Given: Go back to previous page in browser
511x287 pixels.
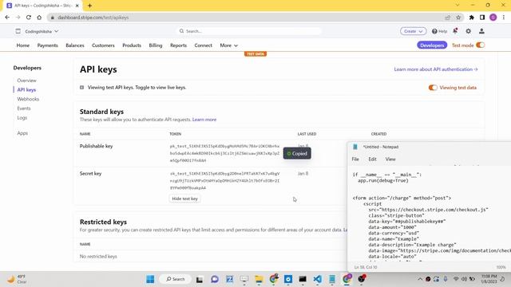Looking at the screenshot, I should 7,18.
